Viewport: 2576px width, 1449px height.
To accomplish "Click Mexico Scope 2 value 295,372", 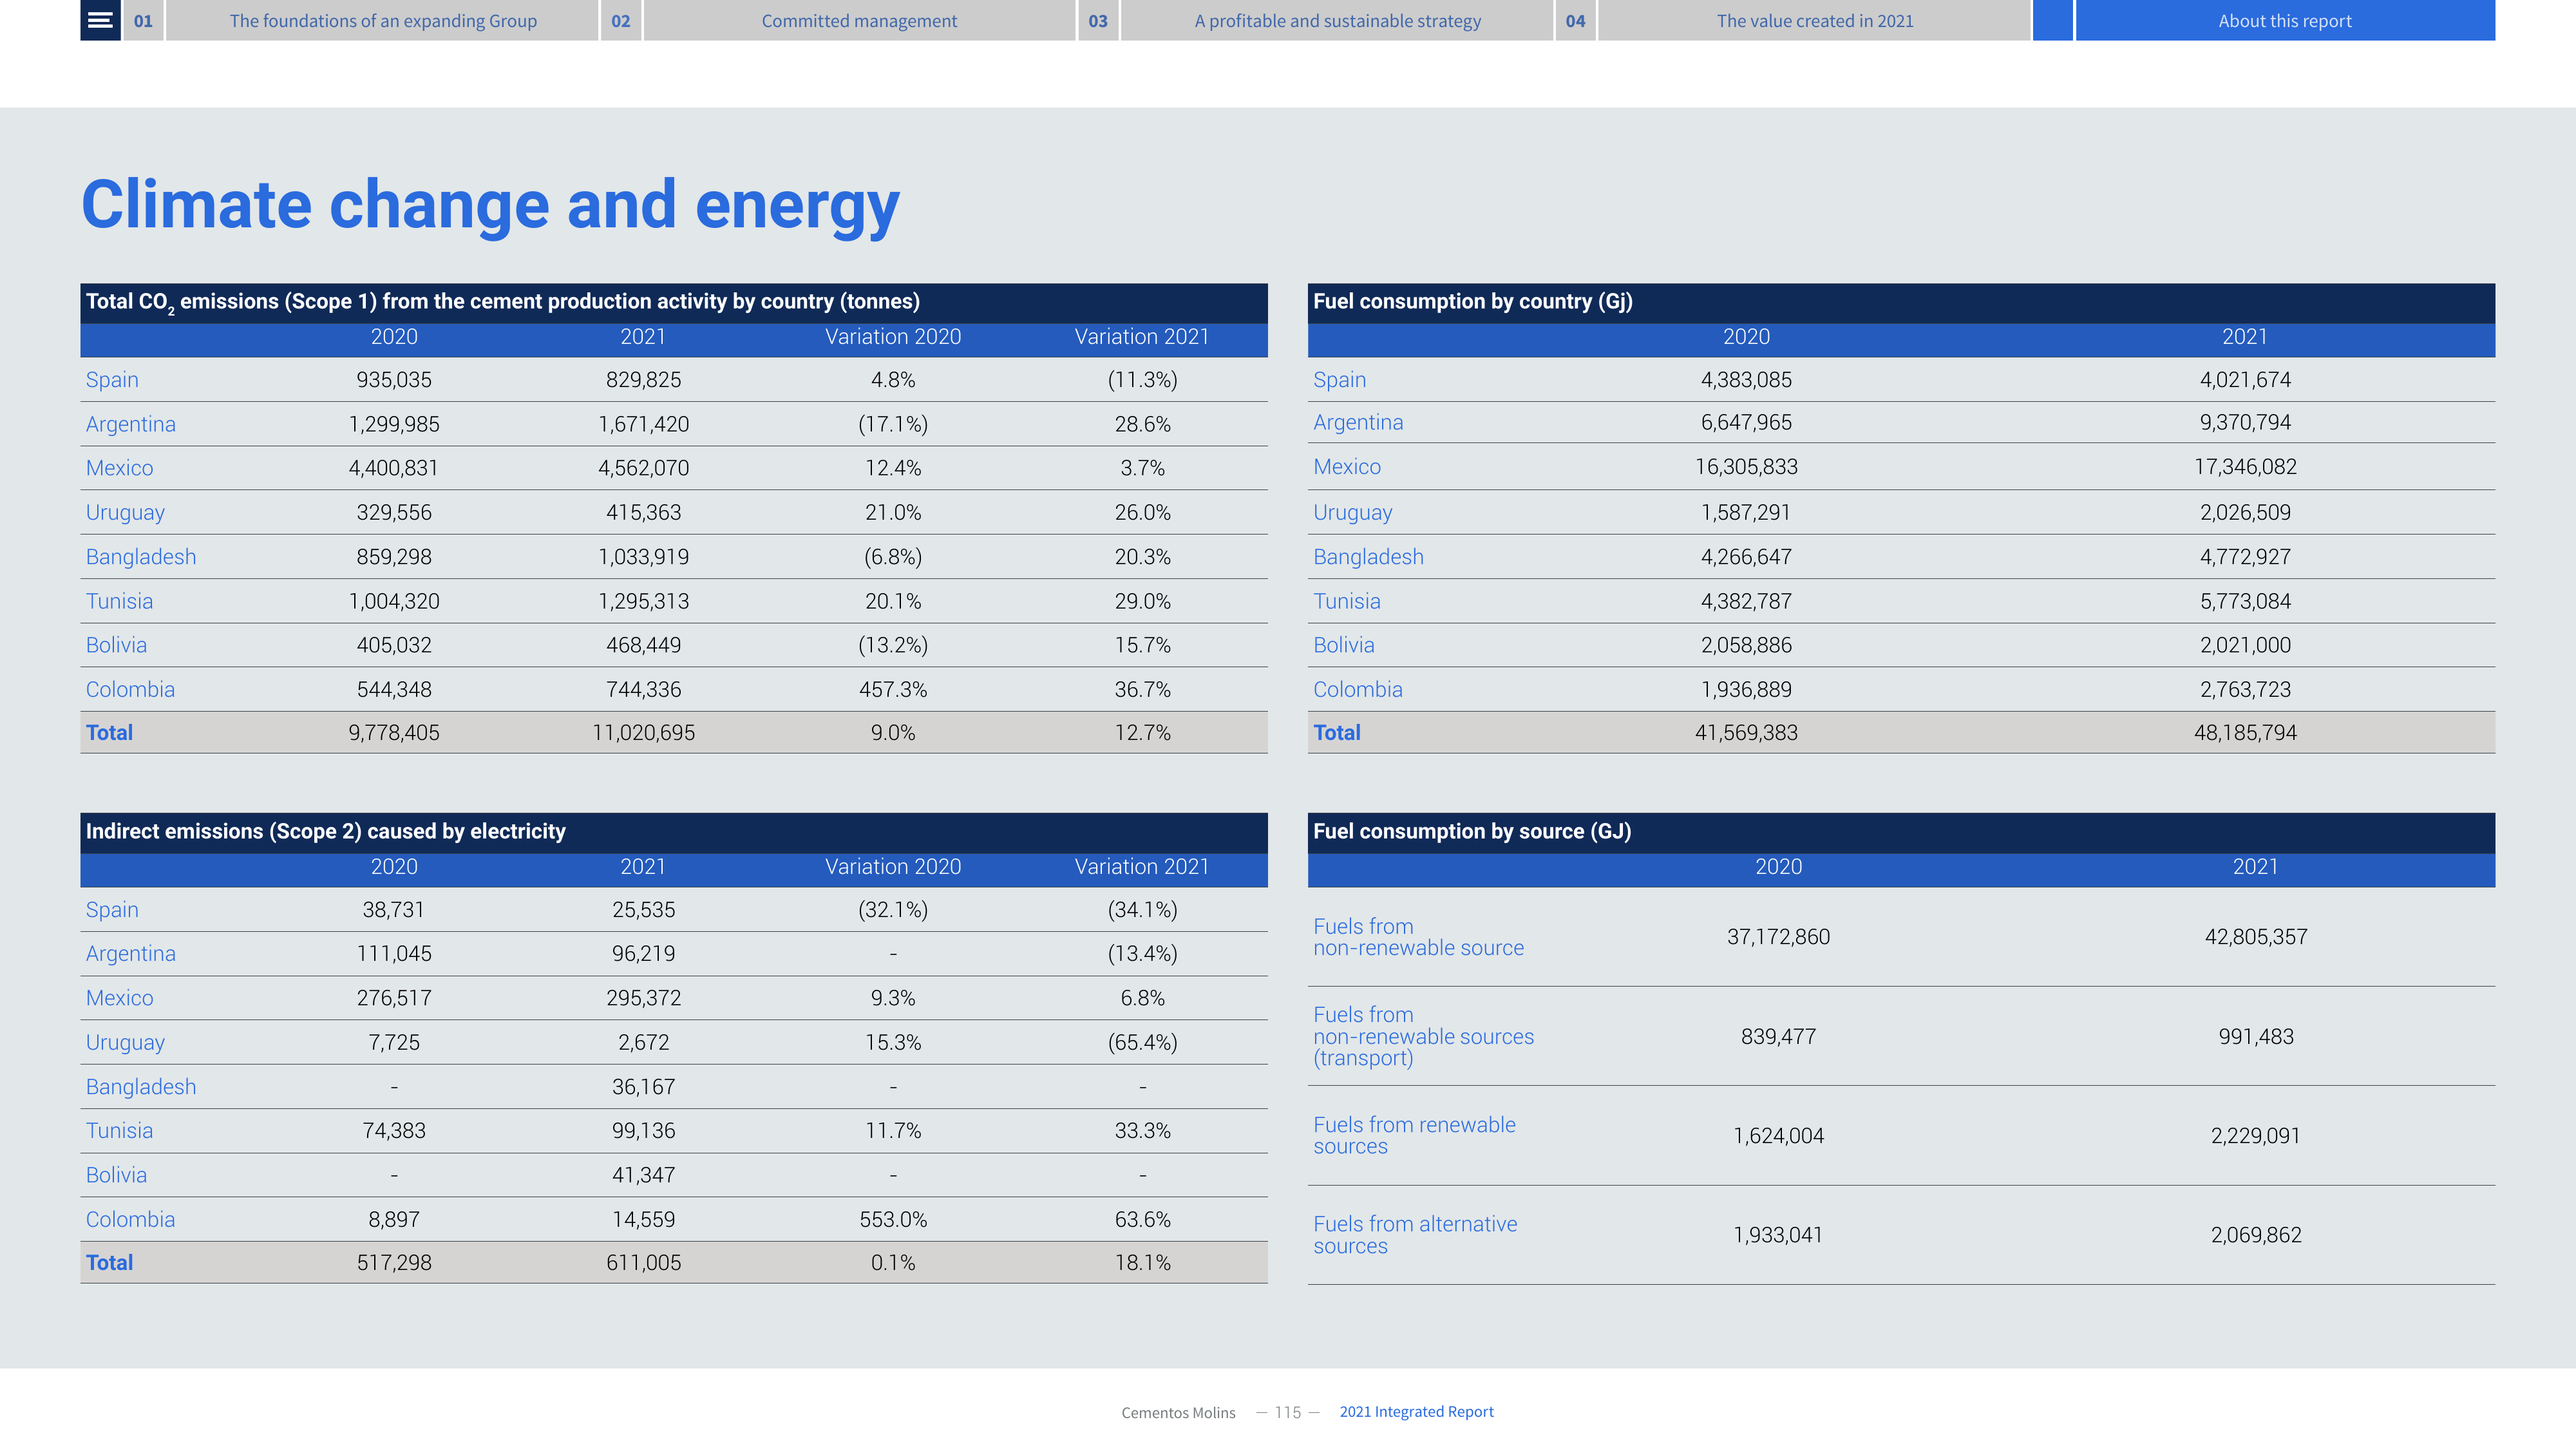I will 643,998.
